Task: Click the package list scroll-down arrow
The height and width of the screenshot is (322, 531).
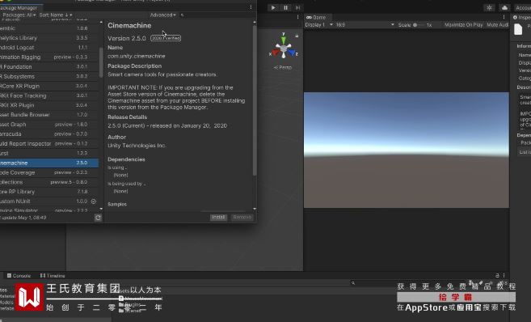Action: tap(101, 209)
